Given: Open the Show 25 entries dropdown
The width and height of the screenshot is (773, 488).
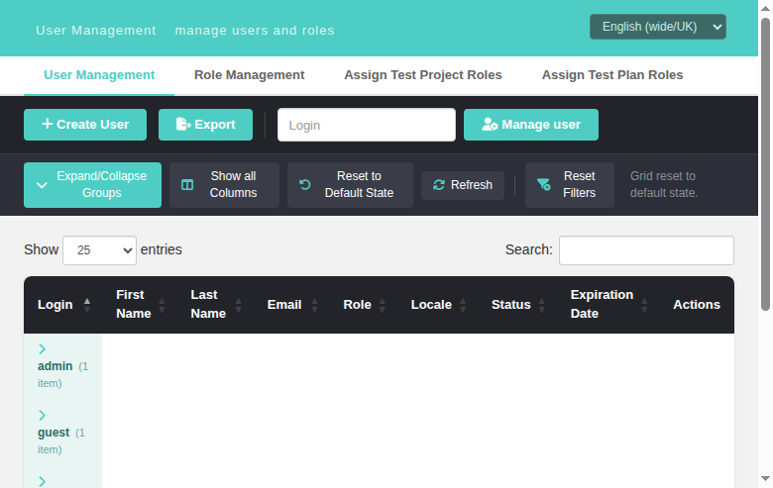Looking at the screenshot, I should [99, 250].
